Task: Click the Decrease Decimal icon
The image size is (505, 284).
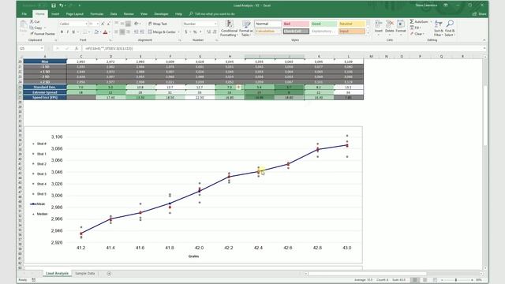Action: (x=215, y=32)
